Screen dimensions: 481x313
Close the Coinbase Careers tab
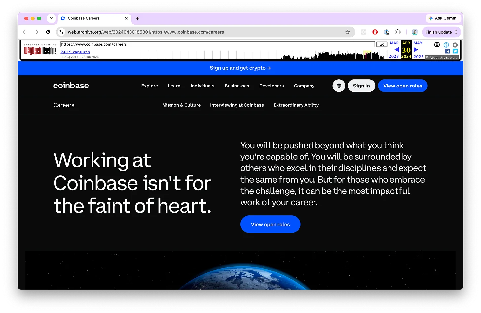tap(126, 18)
